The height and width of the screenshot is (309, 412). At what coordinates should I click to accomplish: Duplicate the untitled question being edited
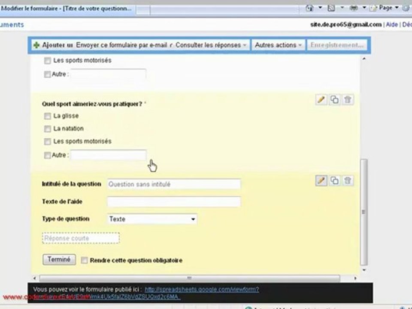[x=334, y=181]
